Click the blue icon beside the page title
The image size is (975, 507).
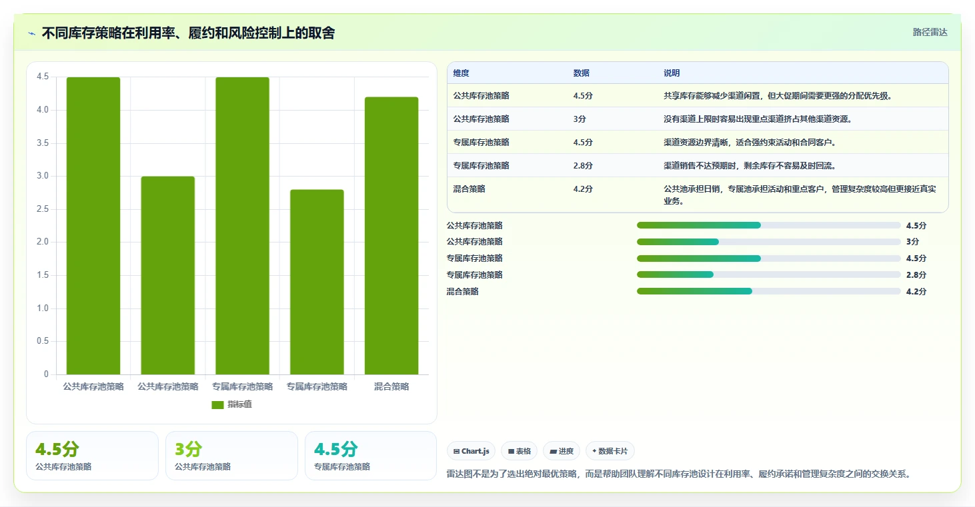pyautogui.click(x=31, y=33)
